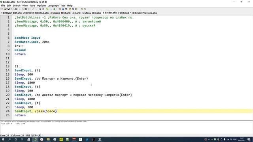Click the Paste clipboard toolbar icon

pyautogui.click(x=26, y=9)
